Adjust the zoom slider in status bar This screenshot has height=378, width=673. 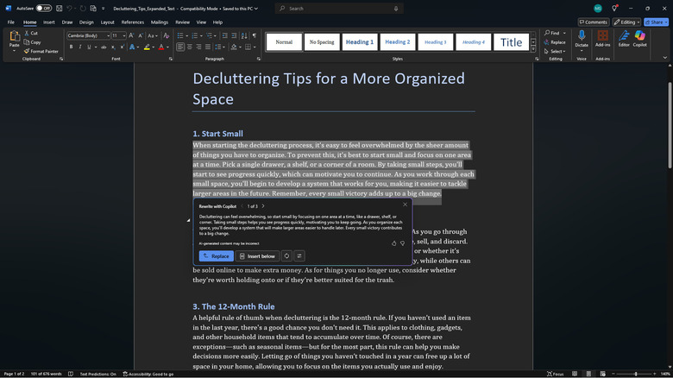(636, 374)
